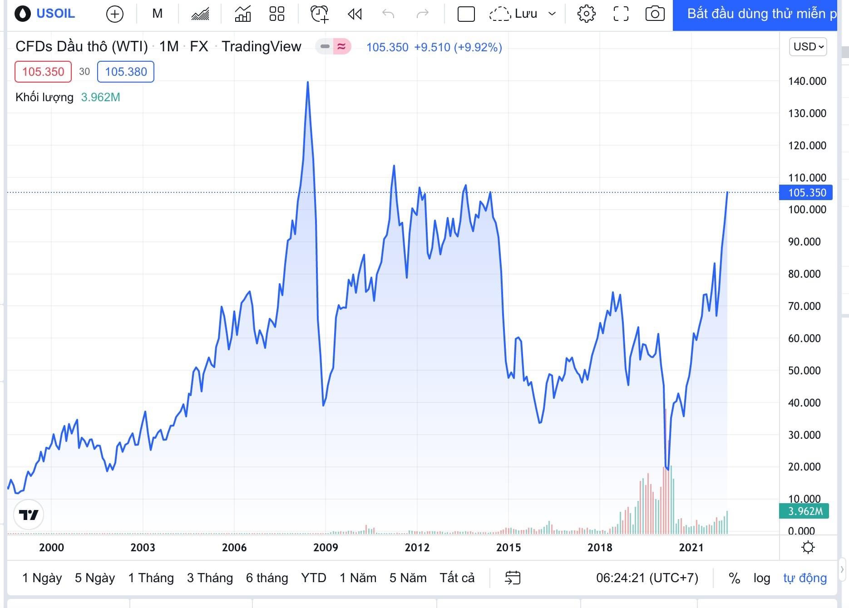Open axis settings gear near timeline
The height and width of the screenshot is (608, 849).
click(x=808, y=547)
